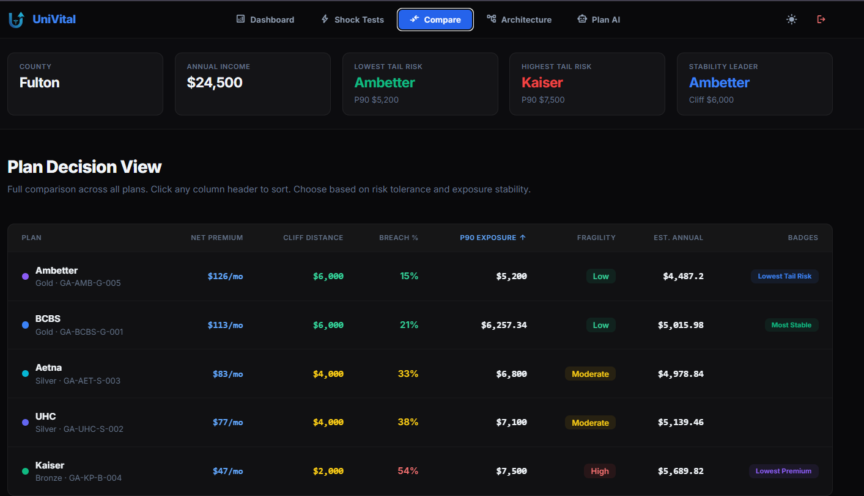This screenshot has height=496, width=864.
Task: Select the Compare tab
Action: (435, 20)
